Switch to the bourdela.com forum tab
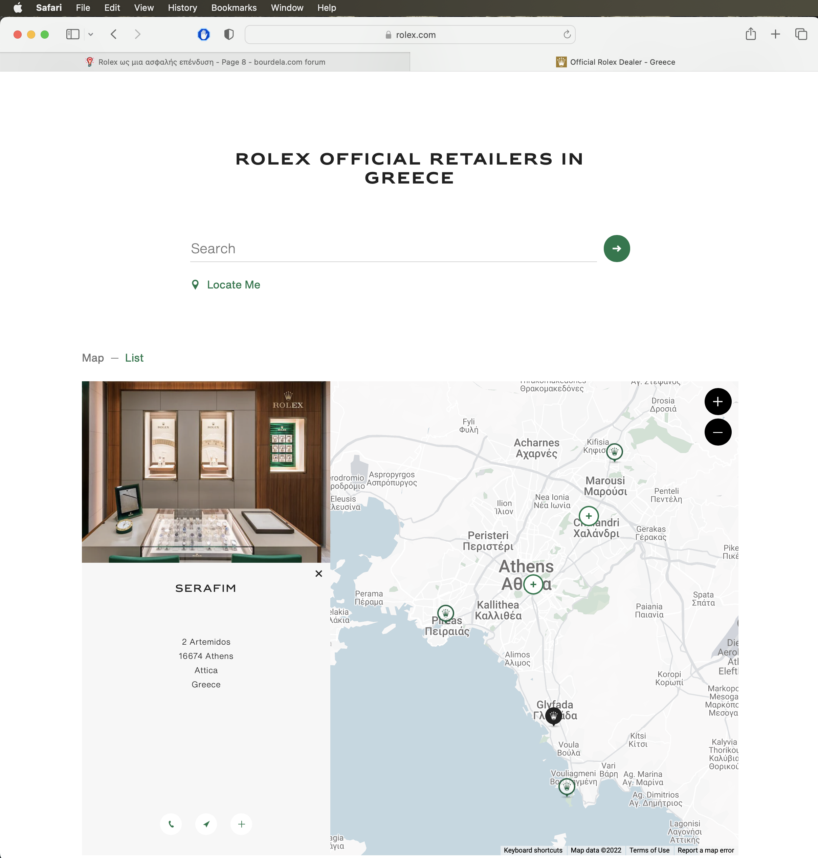The width and height of the screenshot is (818, 858). tap(205, 62)
